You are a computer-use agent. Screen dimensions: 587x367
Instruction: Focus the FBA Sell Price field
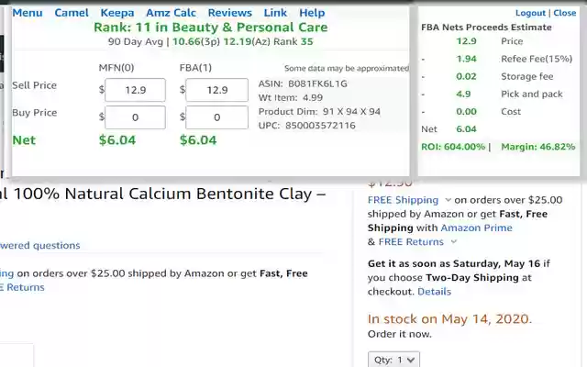click(x=217, y=90)
